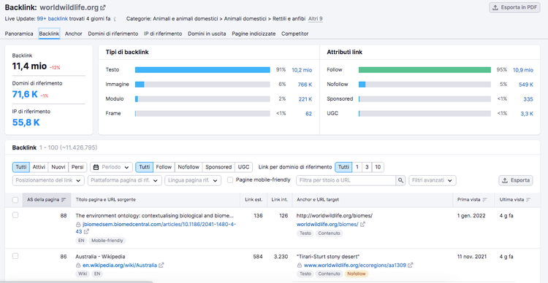The image size is (548, 283).
Task: Select the Follow link attribute filter
Action: [x=164, y=167]
